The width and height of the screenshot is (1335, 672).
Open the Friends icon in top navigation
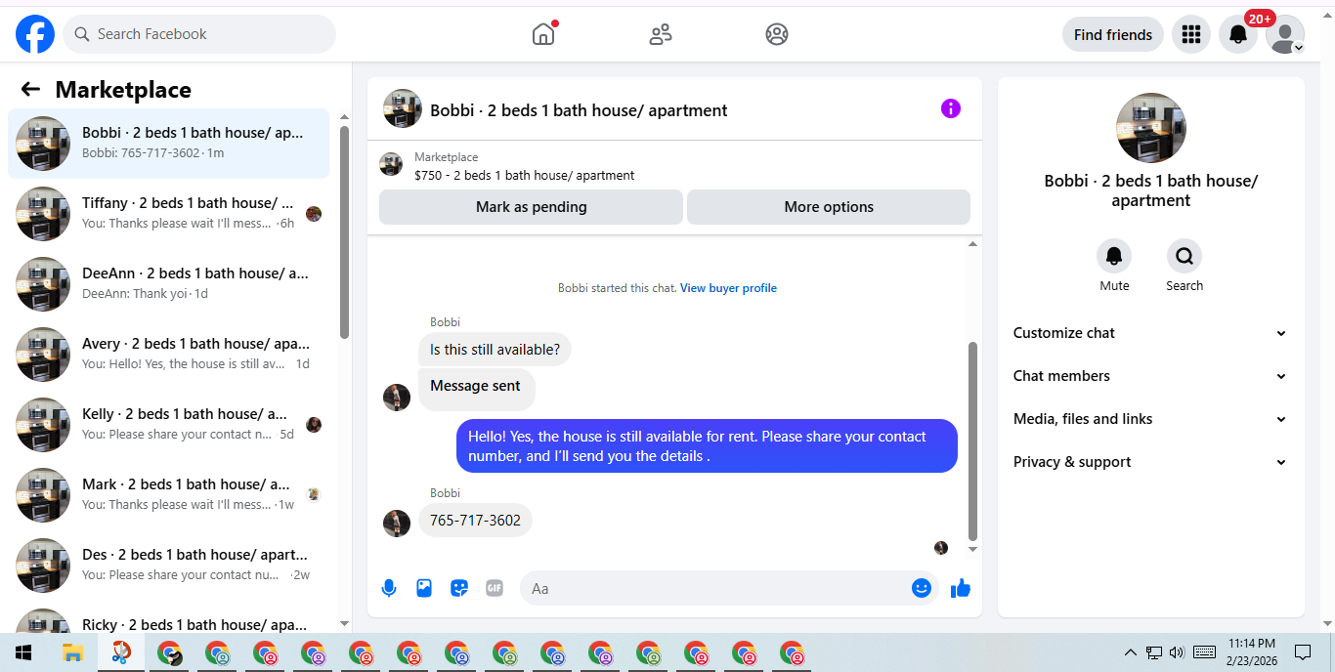pos(661,34)
